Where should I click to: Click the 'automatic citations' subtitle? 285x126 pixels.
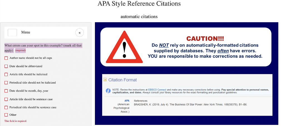(139, 17)
